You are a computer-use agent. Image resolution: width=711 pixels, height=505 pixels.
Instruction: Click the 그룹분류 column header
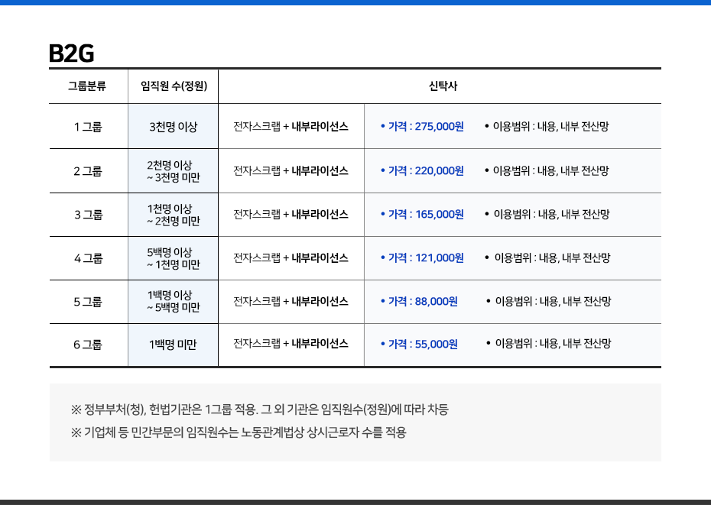pos(88,86)
